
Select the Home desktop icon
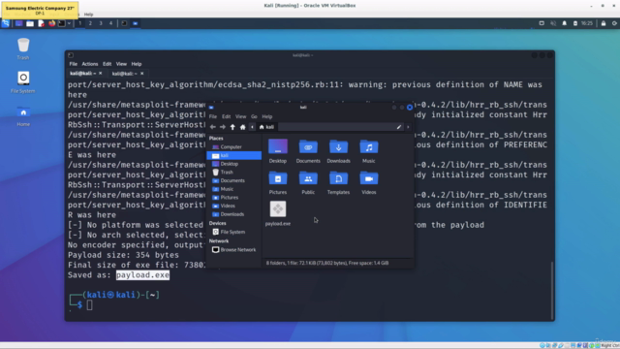(23, 116)
